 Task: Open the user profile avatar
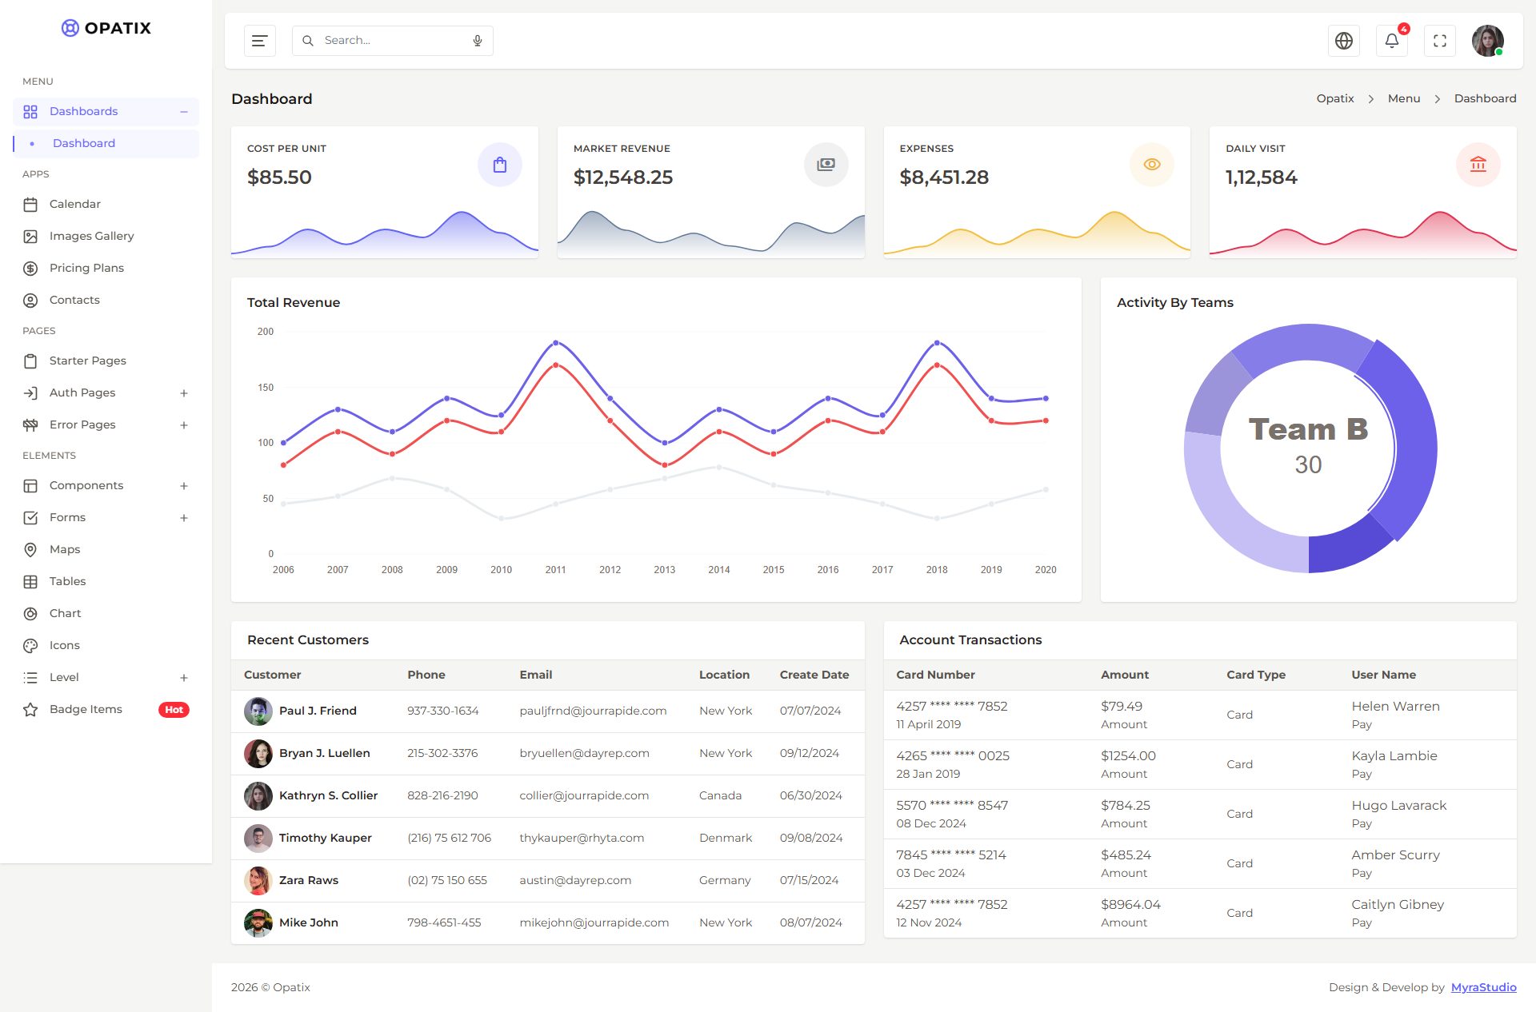(x=1488, y=41)
